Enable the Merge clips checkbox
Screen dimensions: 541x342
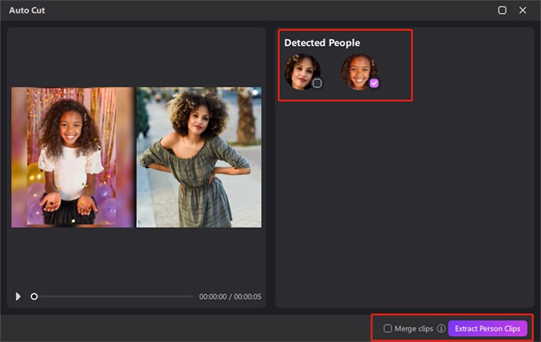(x=387, y=328)
